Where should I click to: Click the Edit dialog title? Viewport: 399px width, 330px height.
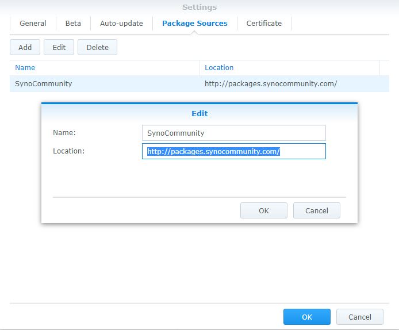pos(199,113)
